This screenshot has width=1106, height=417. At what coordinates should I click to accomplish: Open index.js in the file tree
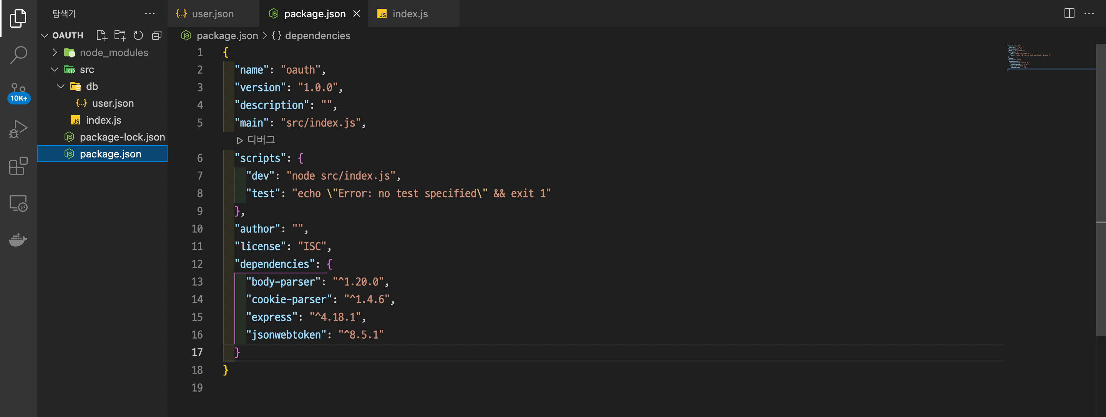(103, 120)
